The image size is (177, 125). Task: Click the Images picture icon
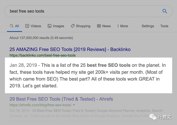point(49,26)
